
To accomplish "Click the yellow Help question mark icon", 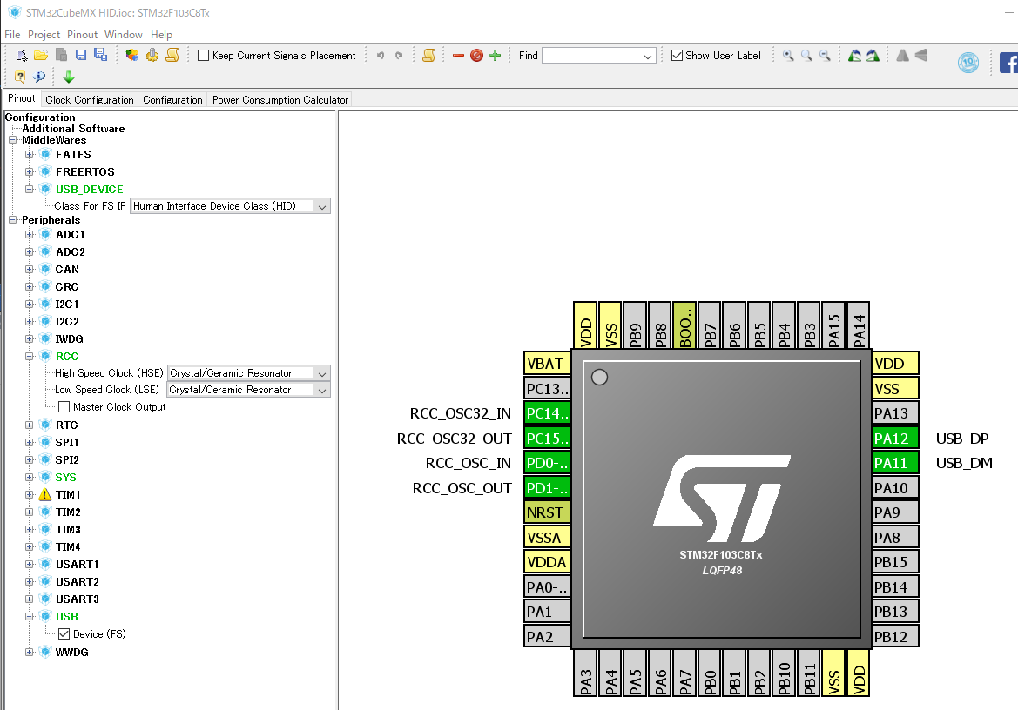I will tap(20, 77).
